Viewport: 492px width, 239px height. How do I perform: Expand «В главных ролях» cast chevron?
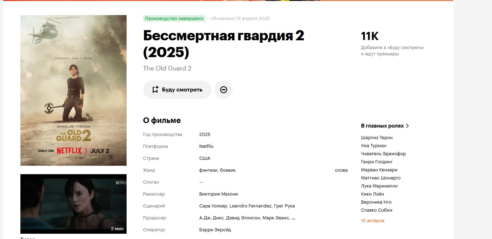coord(407,126)
